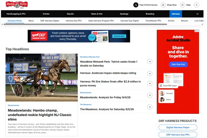The width and height of the screenshot is (207, 138).
Task: Open the Entries subtab under Harness
Action: click(x=171, y=21)
